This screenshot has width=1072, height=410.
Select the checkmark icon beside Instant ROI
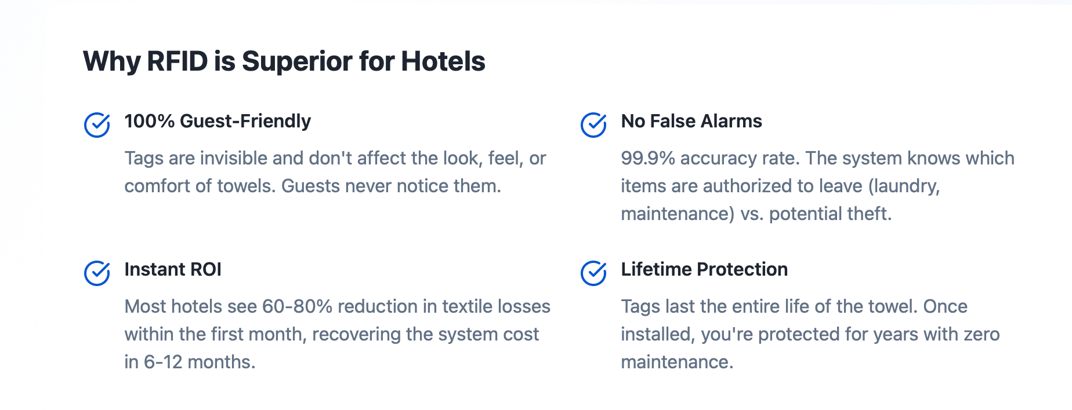pyautogui.click(x=97, y=273)
